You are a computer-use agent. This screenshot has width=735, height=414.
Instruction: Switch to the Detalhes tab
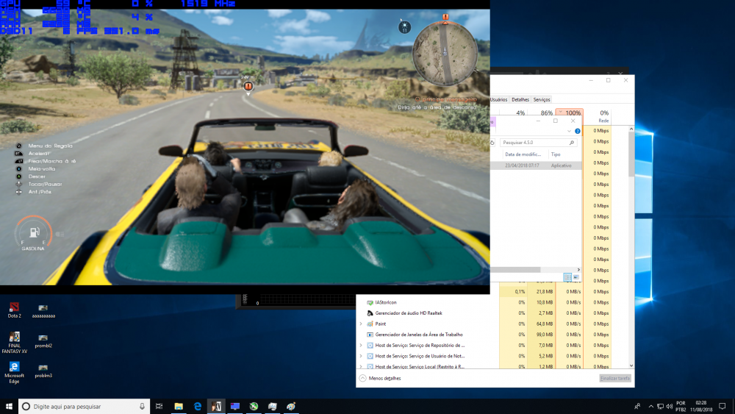pyautogui.click(x=520, y=99)
